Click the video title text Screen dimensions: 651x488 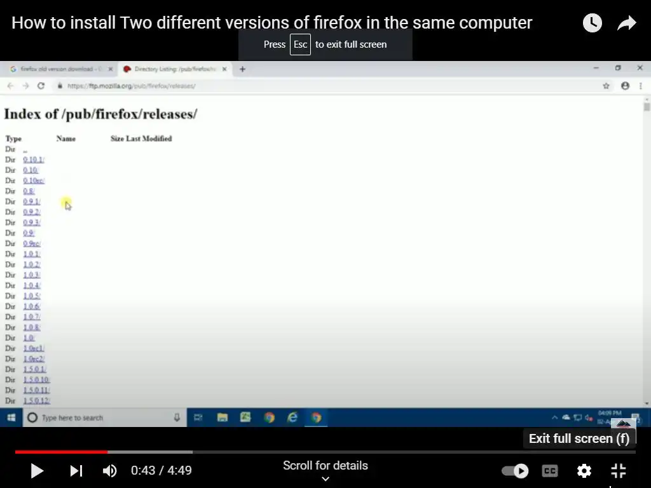[x=272, y=23]
